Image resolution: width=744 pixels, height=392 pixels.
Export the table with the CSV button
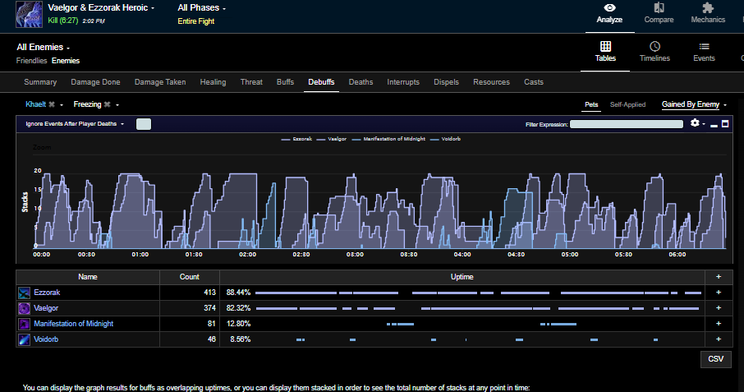pos(715,359)
